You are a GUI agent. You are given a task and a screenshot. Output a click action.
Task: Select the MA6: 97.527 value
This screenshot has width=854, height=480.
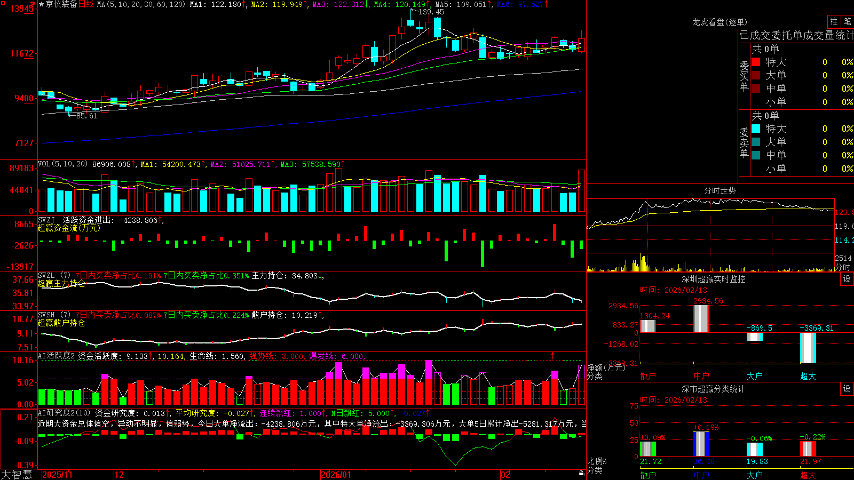522,4
